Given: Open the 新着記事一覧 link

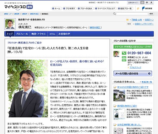Looking at the screenshot, I should pyautogui.click(x=147, y=82).
